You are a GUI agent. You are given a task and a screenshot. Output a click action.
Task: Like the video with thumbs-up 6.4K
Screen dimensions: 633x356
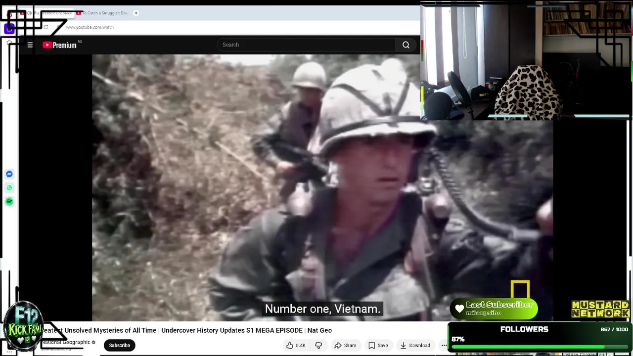click(x=296, y=345)
